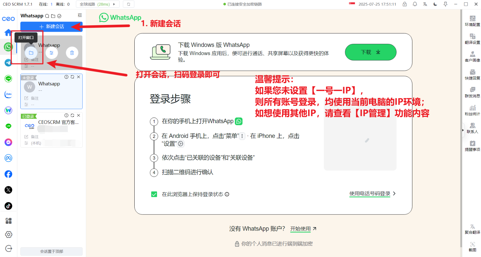
Task: Click the 打开窗口 folder button on session
Action: [31, 53]
